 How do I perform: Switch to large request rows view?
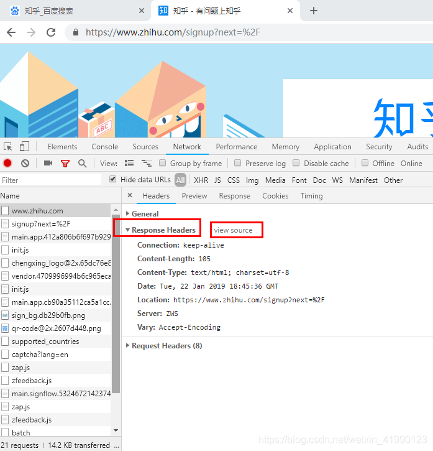pos(129,163)
